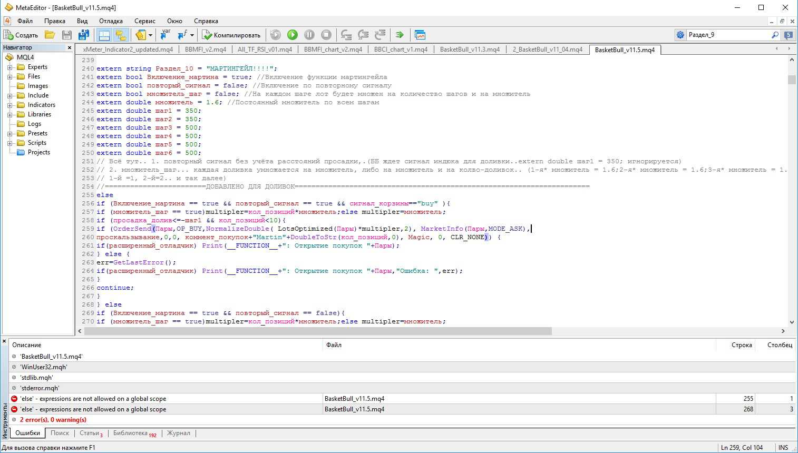Expand the Indicators folder tree node
Image resolution: width=798 pixels, height=453 pixels.
click(9, 105)
